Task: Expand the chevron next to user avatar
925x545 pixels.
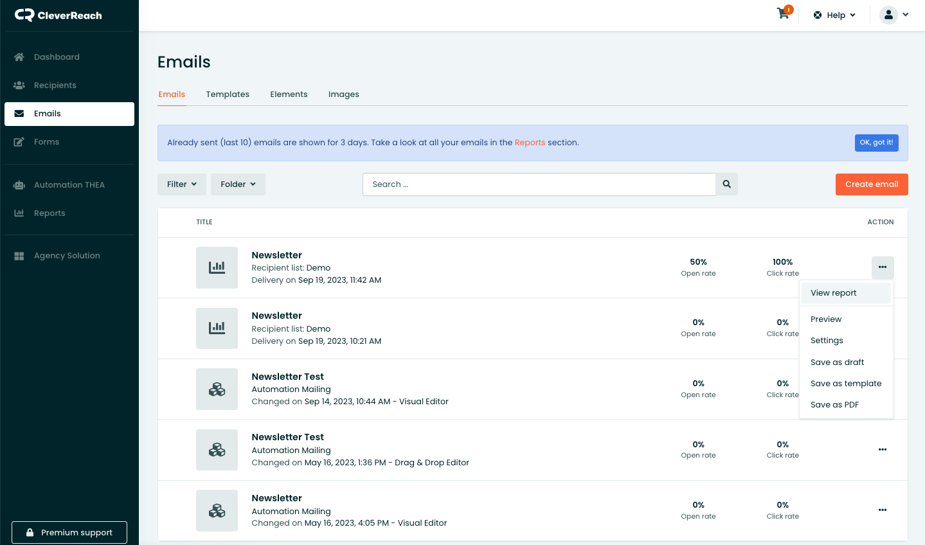Action: (906, 15)
